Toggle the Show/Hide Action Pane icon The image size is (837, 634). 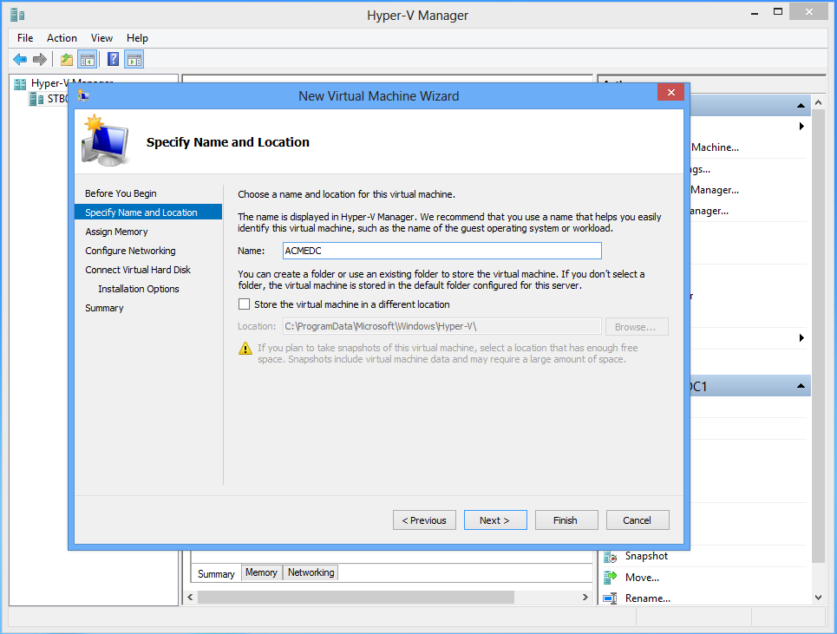[134, 59]
